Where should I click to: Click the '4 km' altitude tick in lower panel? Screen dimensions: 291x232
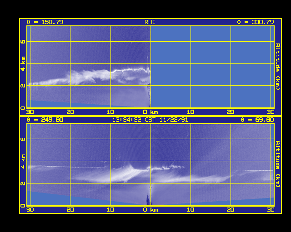click(x=23, y=161)
